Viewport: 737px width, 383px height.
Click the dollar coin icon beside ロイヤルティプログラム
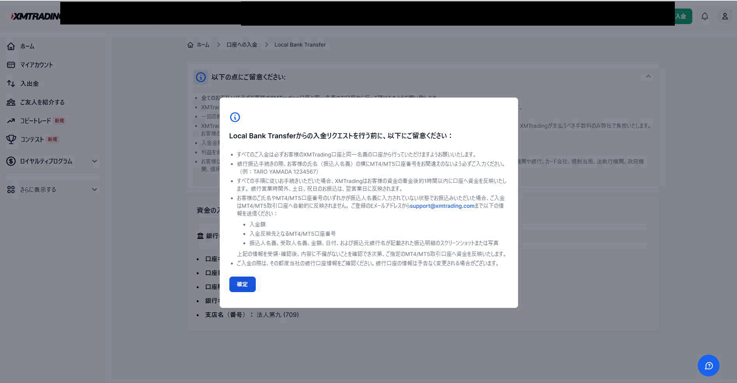pos(11,161)
